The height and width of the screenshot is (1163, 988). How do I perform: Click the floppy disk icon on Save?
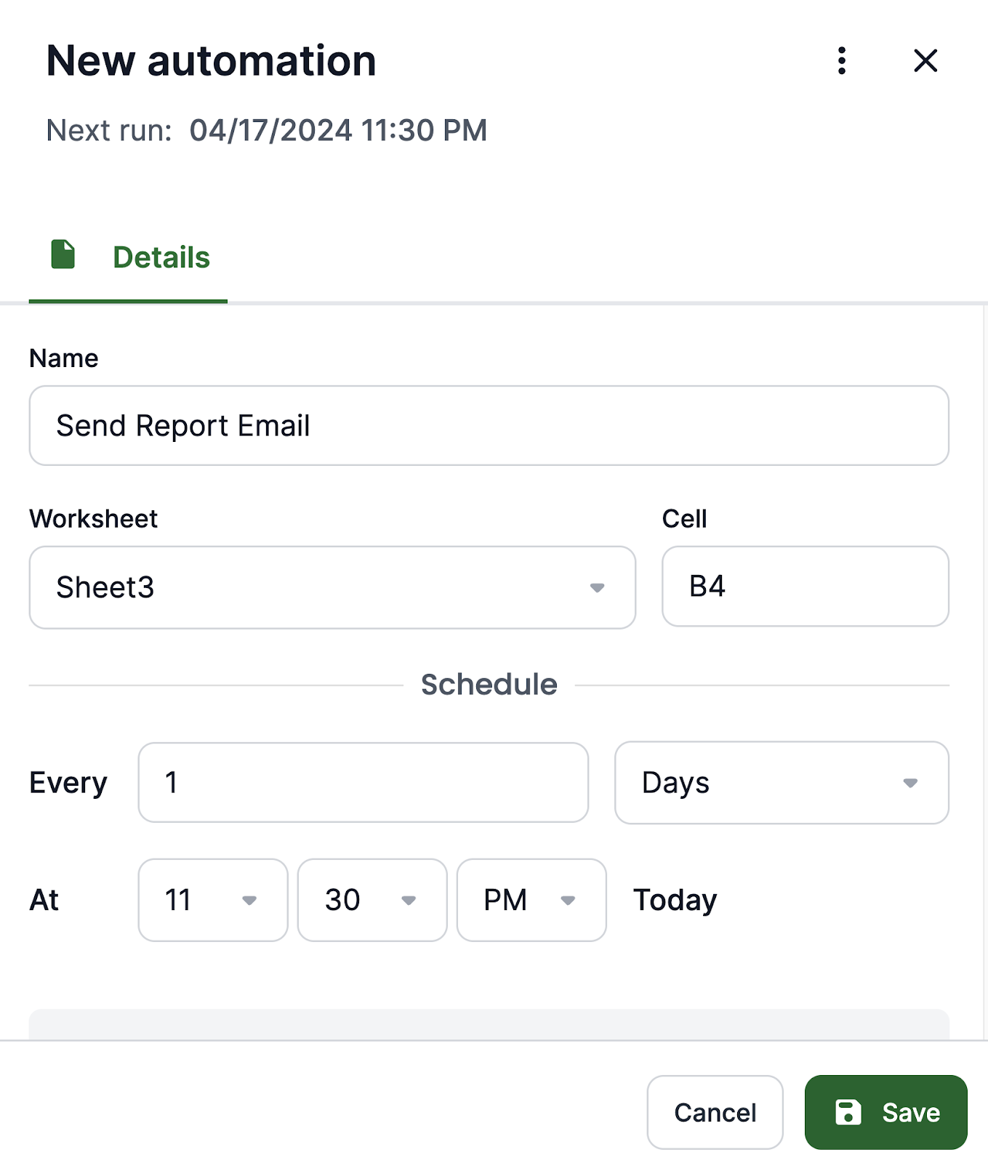point(848,1112)
